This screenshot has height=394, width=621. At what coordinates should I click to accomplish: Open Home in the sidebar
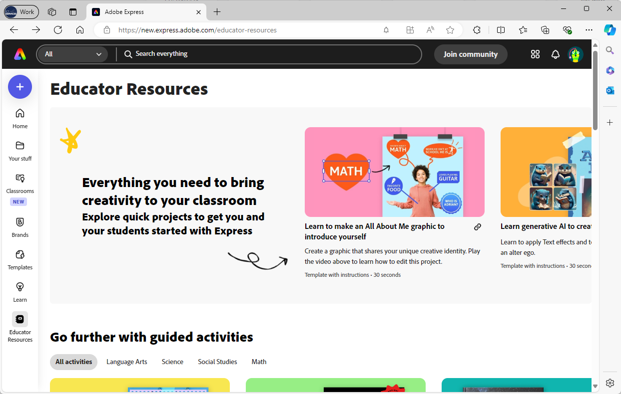(x=20, y=119)
